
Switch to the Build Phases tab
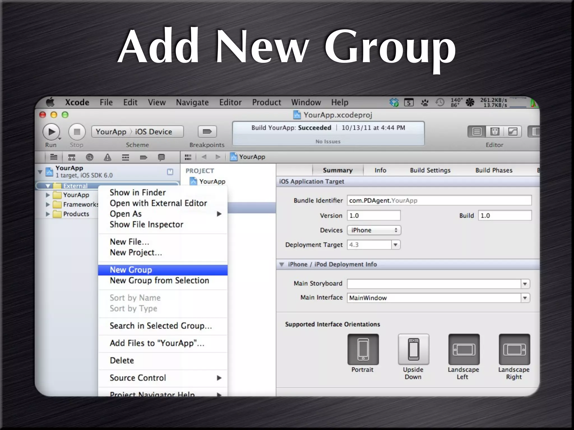[494, 170]
